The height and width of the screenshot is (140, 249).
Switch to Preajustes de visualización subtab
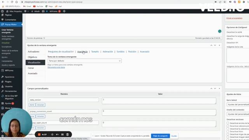[61, 52]
